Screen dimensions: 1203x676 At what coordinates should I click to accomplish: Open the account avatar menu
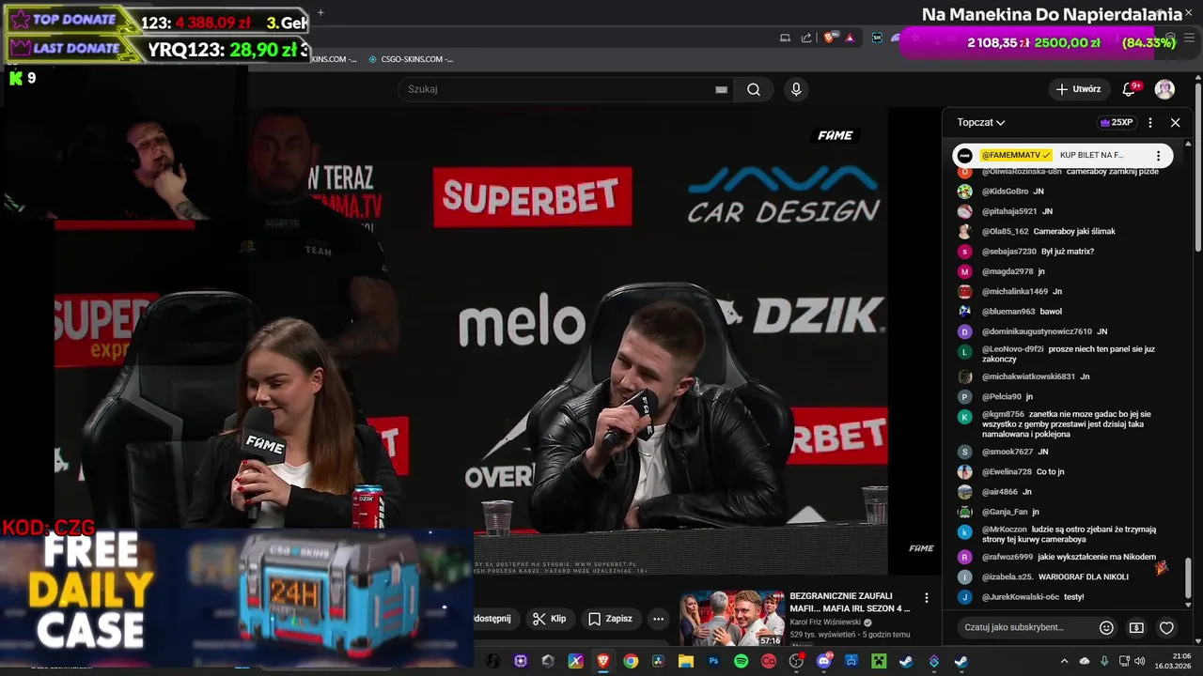tap(1164, 89)
